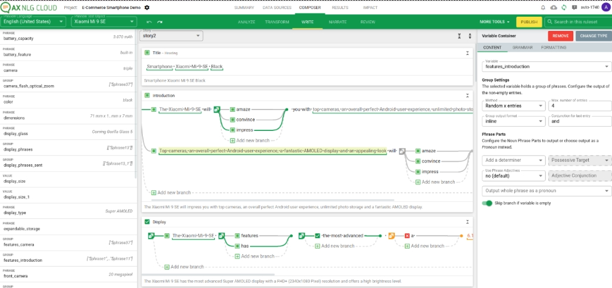Click the green sync icon
Viewport: 612px width, 288px height.
564,7
